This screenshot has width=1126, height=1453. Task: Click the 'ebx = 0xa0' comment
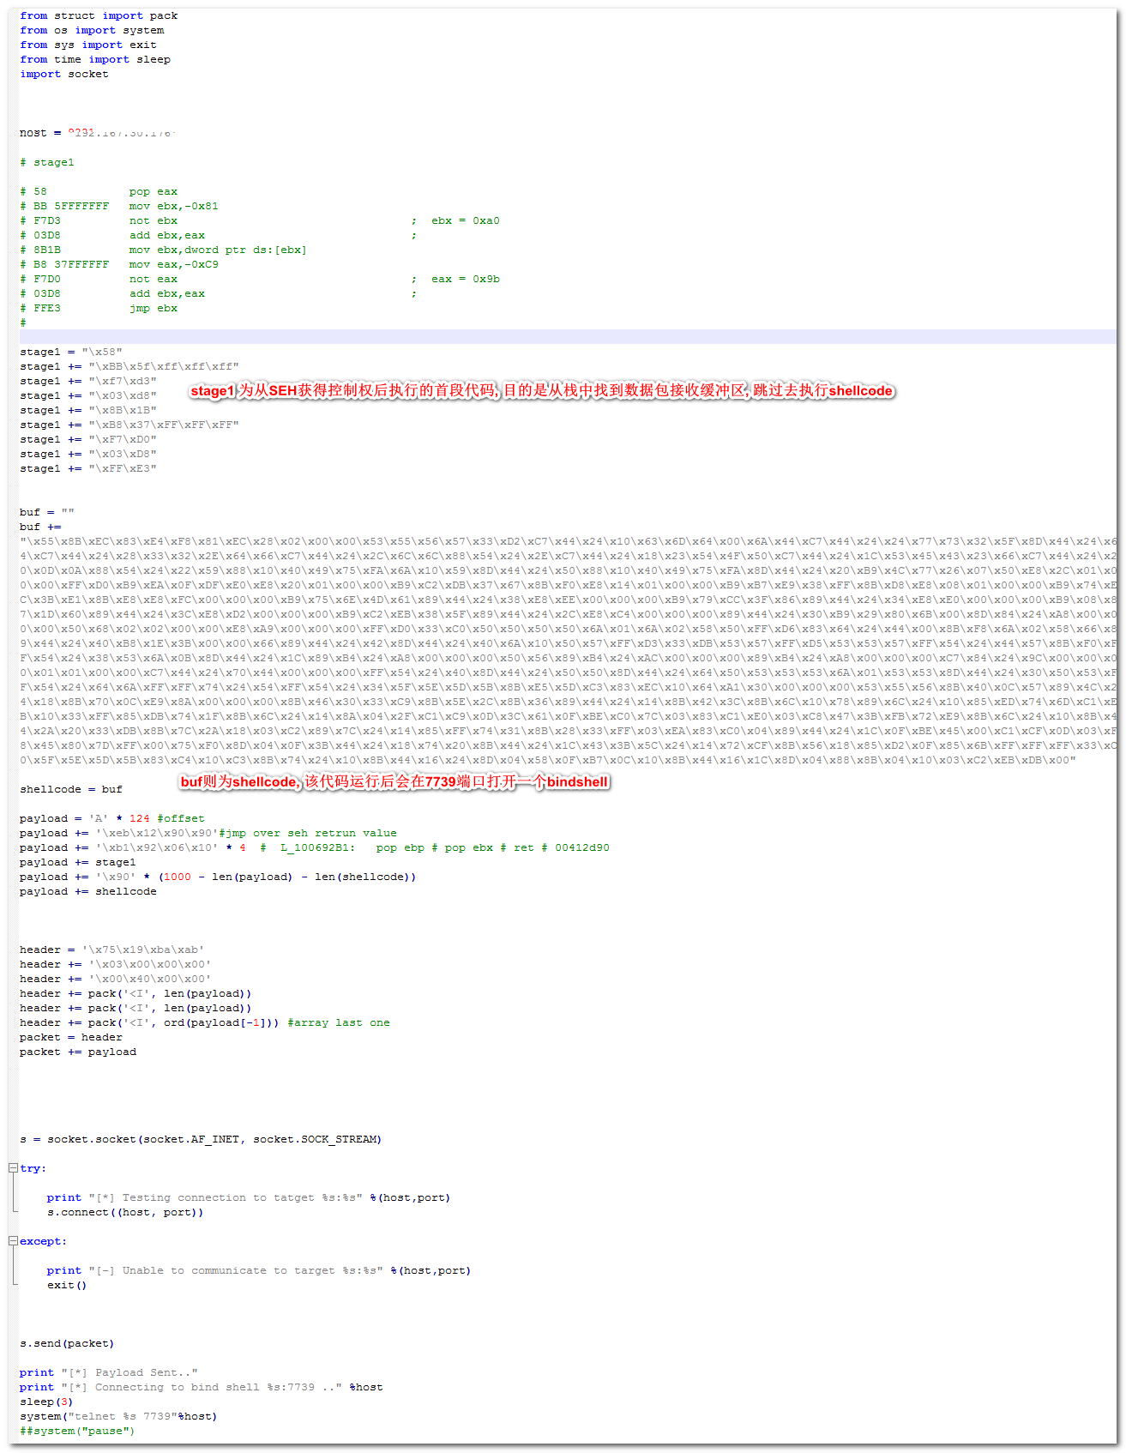455,220
